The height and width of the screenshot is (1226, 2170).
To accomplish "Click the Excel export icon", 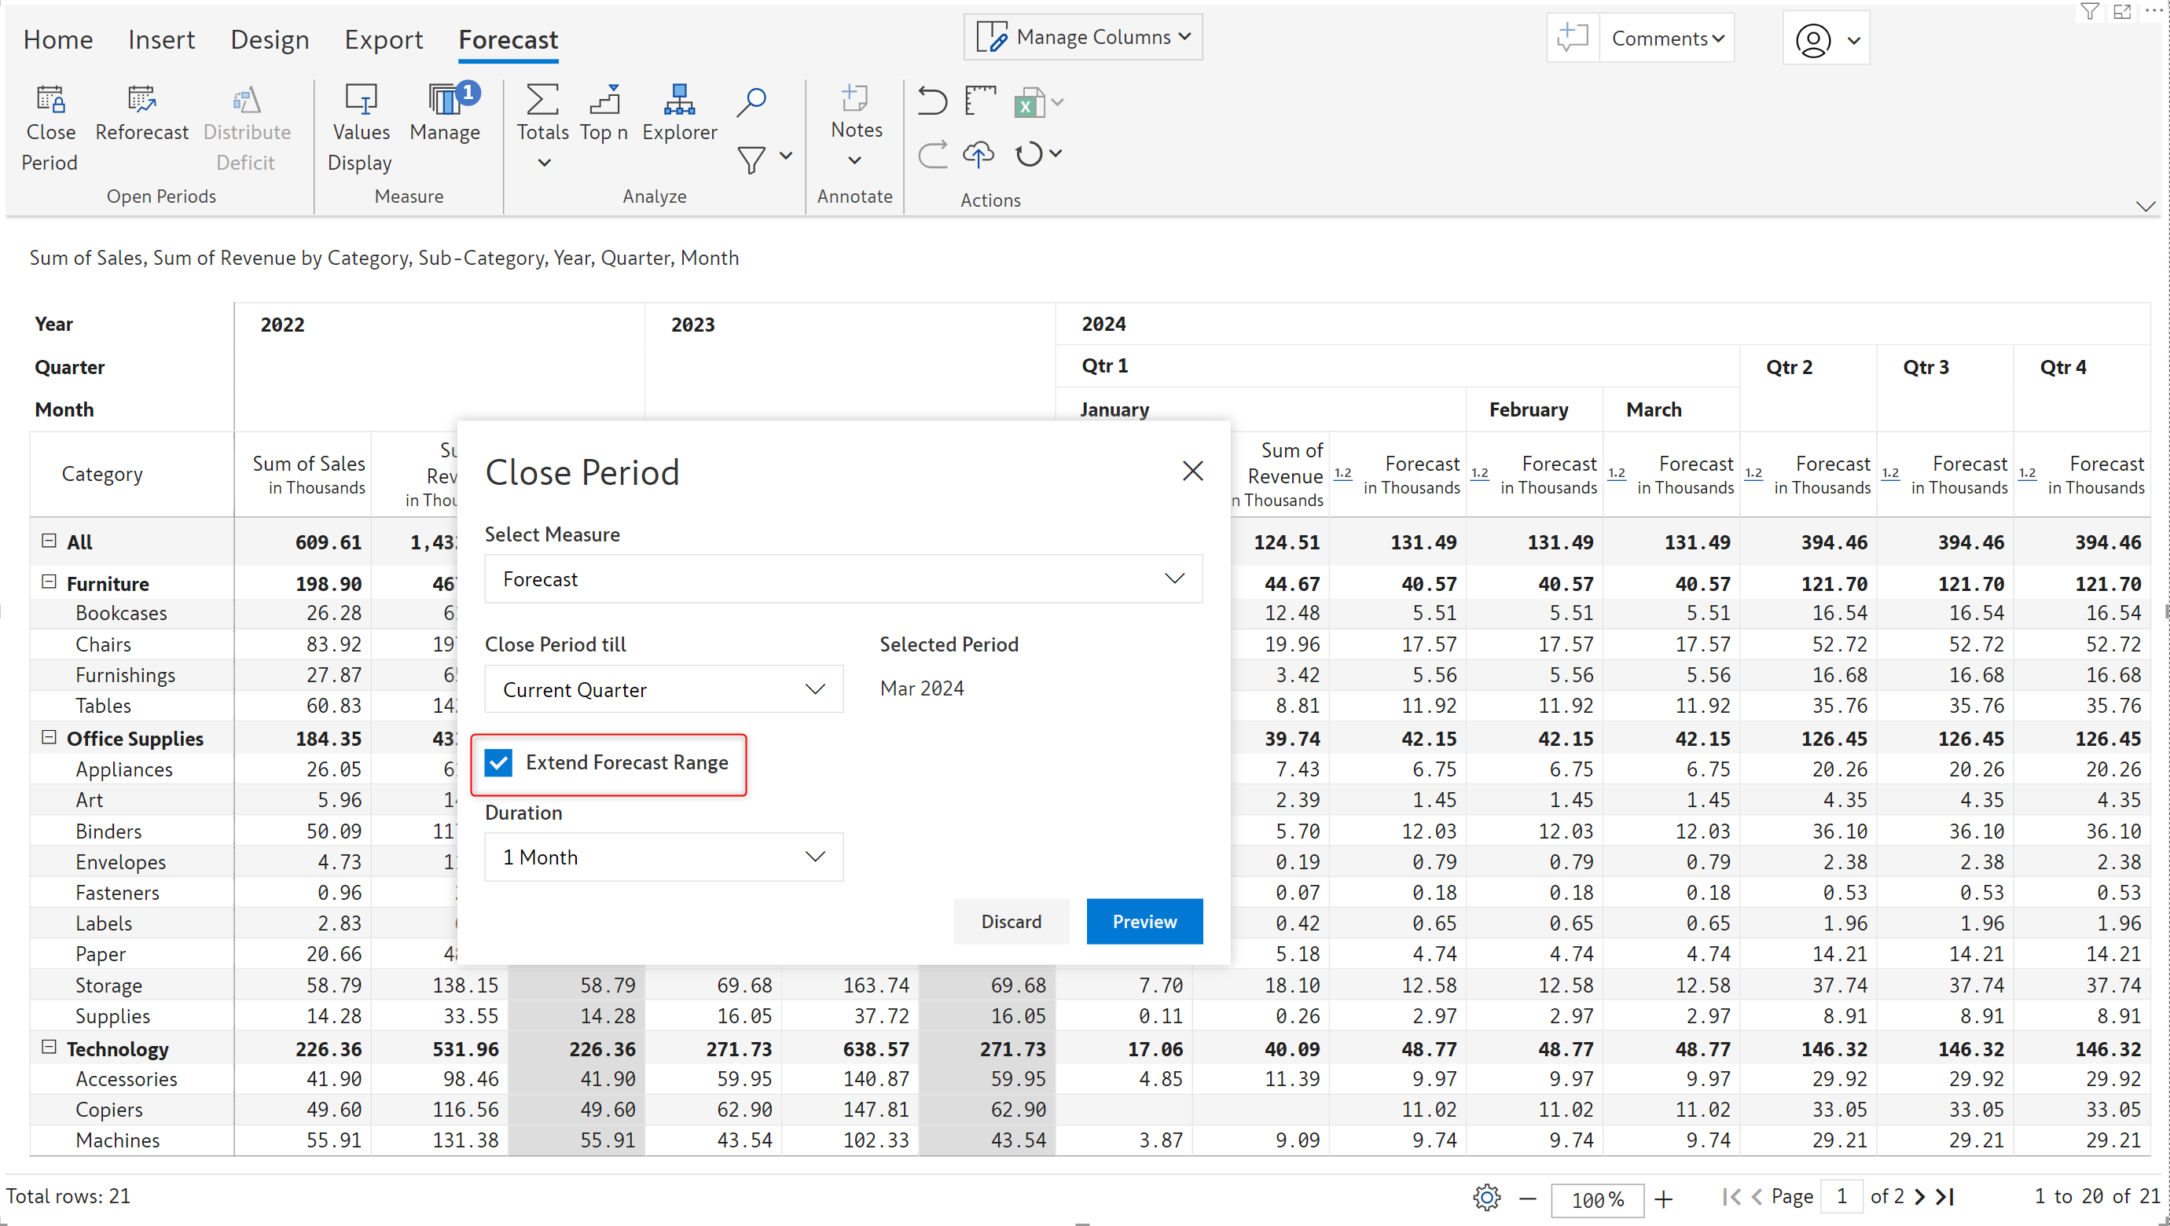I will click(1029, 103).
